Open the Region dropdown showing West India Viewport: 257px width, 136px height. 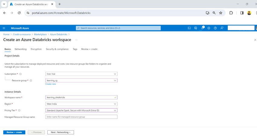click(81, 104)
